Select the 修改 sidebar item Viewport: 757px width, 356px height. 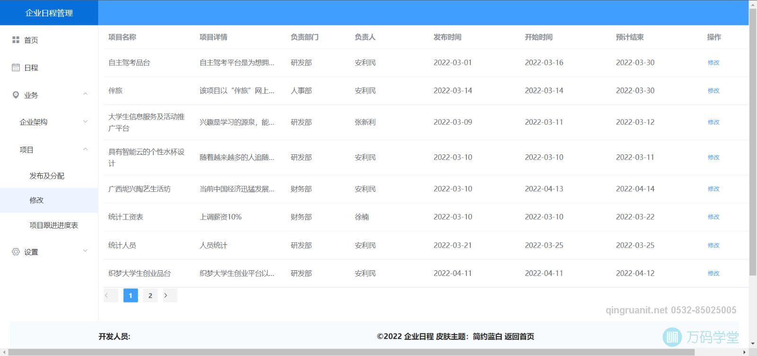49,200
